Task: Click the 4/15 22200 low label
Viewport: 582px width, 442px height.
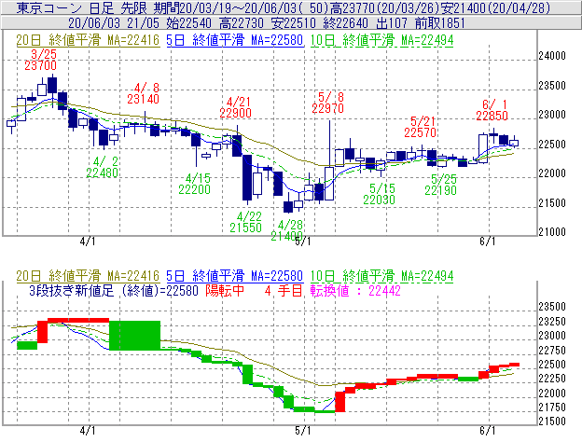Action: pyautogui.click(x=195, y=184)
